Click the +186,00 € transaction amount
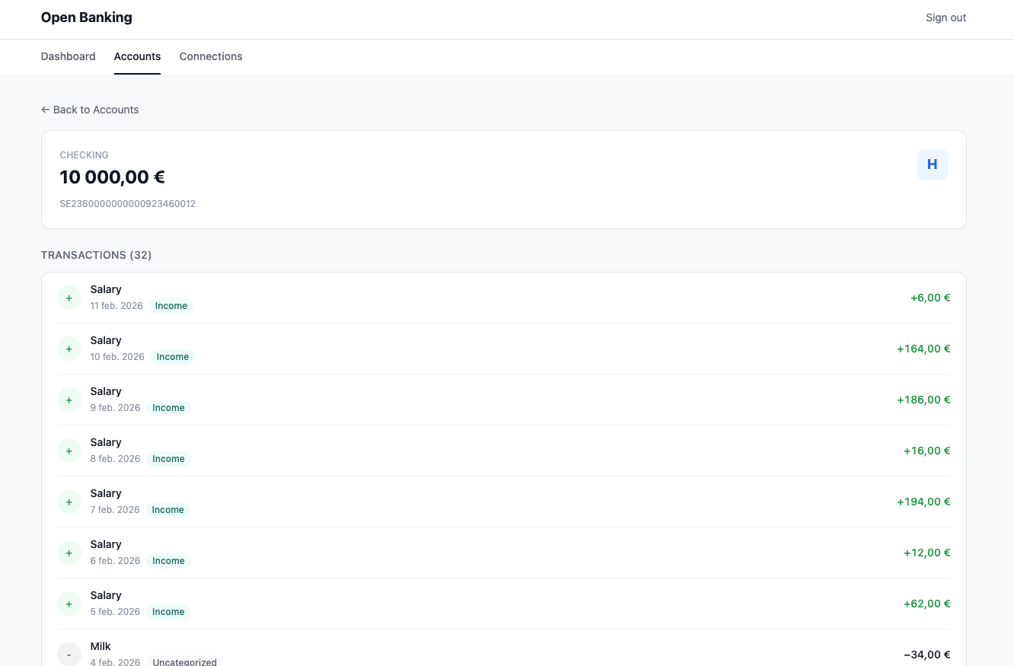 (x=923, y=400)
